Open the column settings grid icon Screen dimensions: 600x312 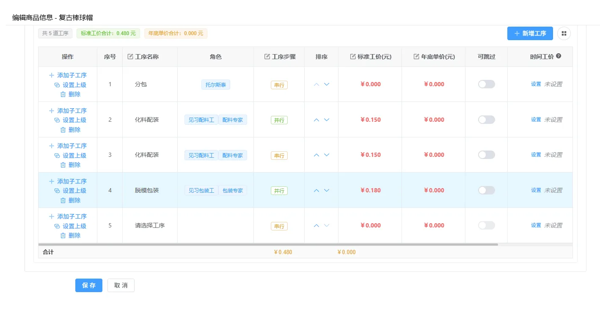tap(564, 33)
